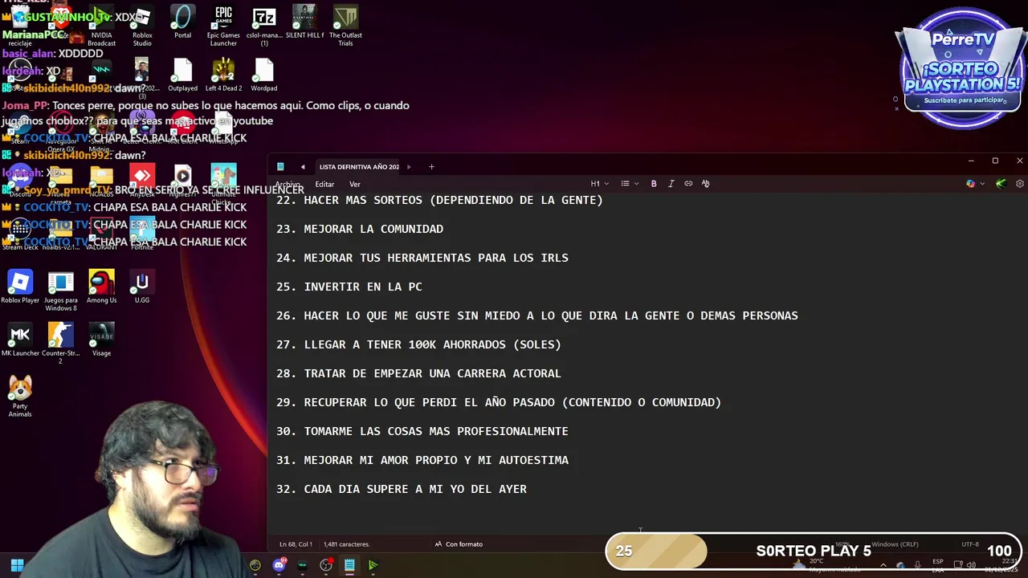The width and height of the screenshot is (1028, 578).
Task: Click line 32 CADA DIA SUPERE text
Action: pyautogui.click(x=401, y=489)
